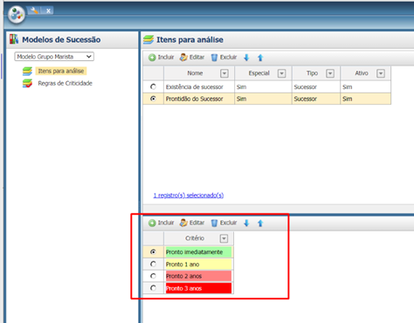
Task: Open the Critério column filter dropdown
Action: [x=224, y=238]
